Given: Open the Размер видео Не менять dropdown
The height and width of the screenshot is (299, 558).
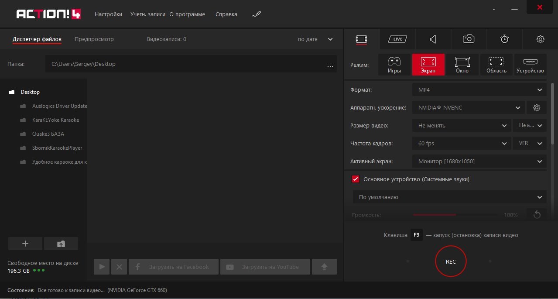Looking at the screenshot, I should 462,125.
